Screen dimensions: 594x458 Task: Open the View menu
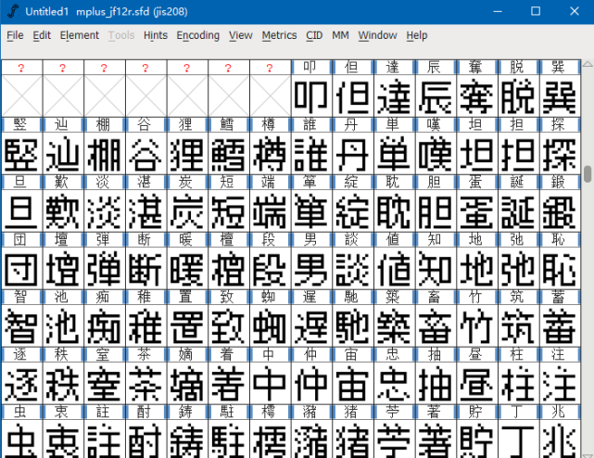[x=241, y=35]
